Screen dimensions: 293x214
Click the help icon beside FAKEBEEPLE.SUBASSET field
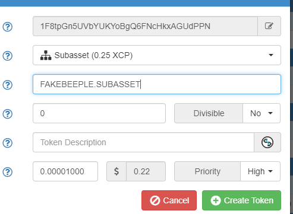pyautogui.click(x=8, y=85)
